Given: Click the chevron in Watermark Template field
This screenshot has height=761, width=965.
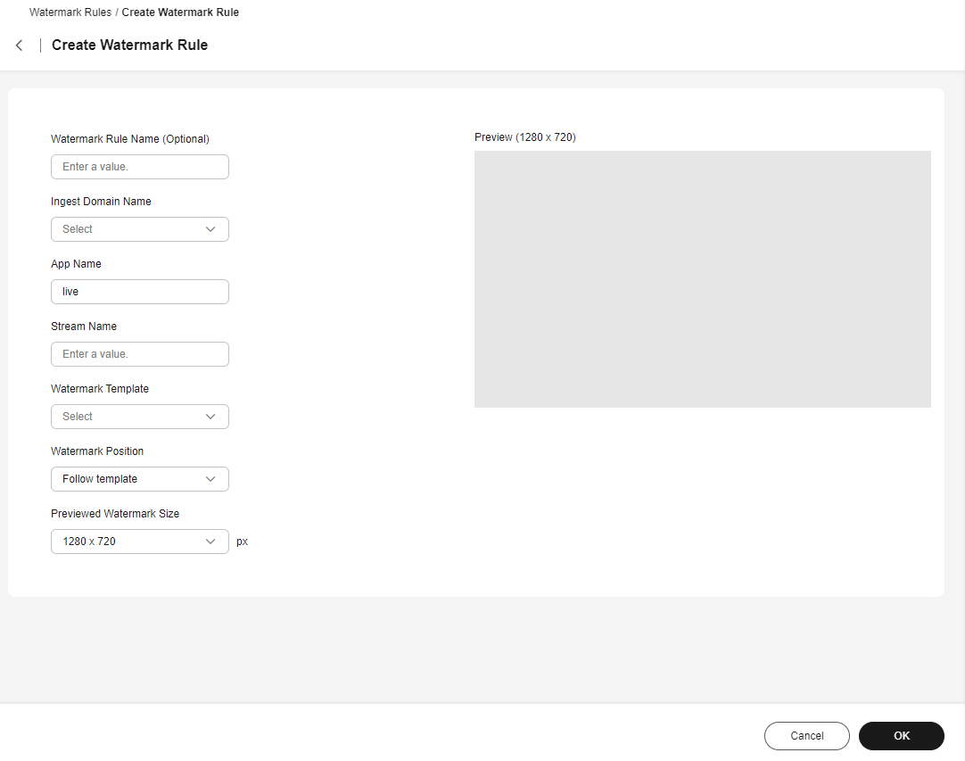Looking at the screenshot, I should (210, 417).
